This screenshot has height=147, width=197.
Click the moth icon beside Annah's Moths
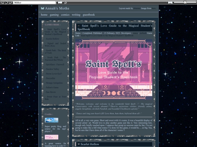pyautogui.click(x=42, y=8)
